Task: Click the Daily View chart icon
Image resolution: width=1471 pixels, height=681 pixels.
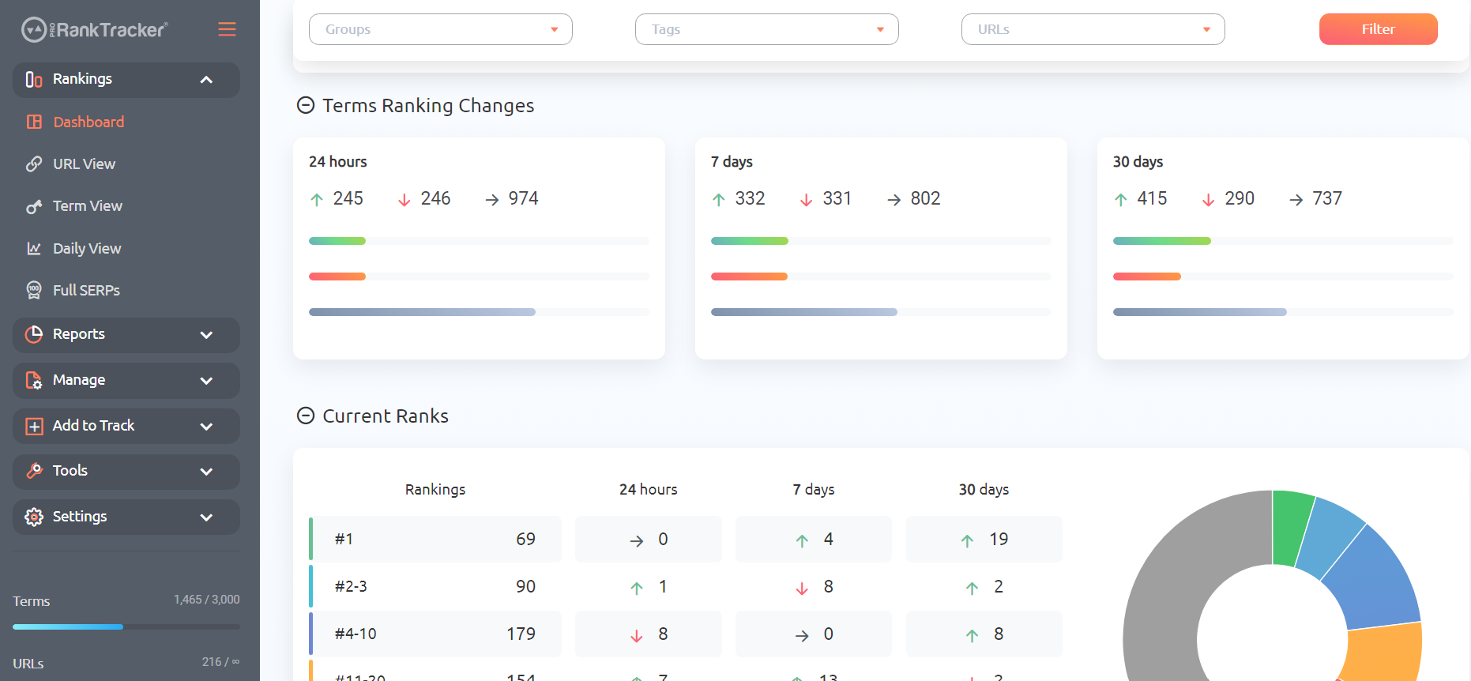Action: (x=34, y=248)
